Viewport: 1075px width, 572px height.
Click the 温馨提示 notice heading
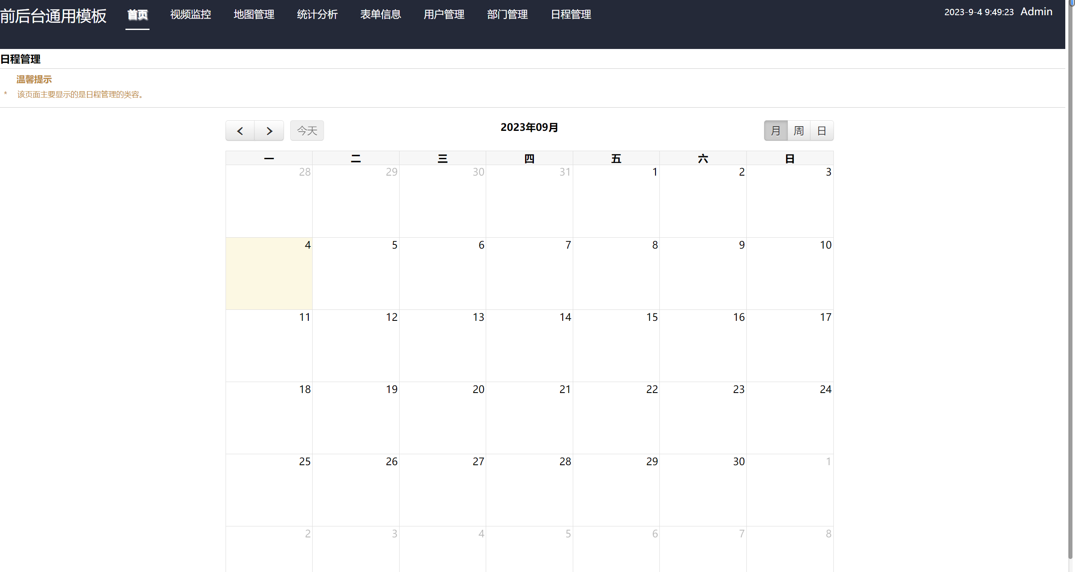click(34, 79)
